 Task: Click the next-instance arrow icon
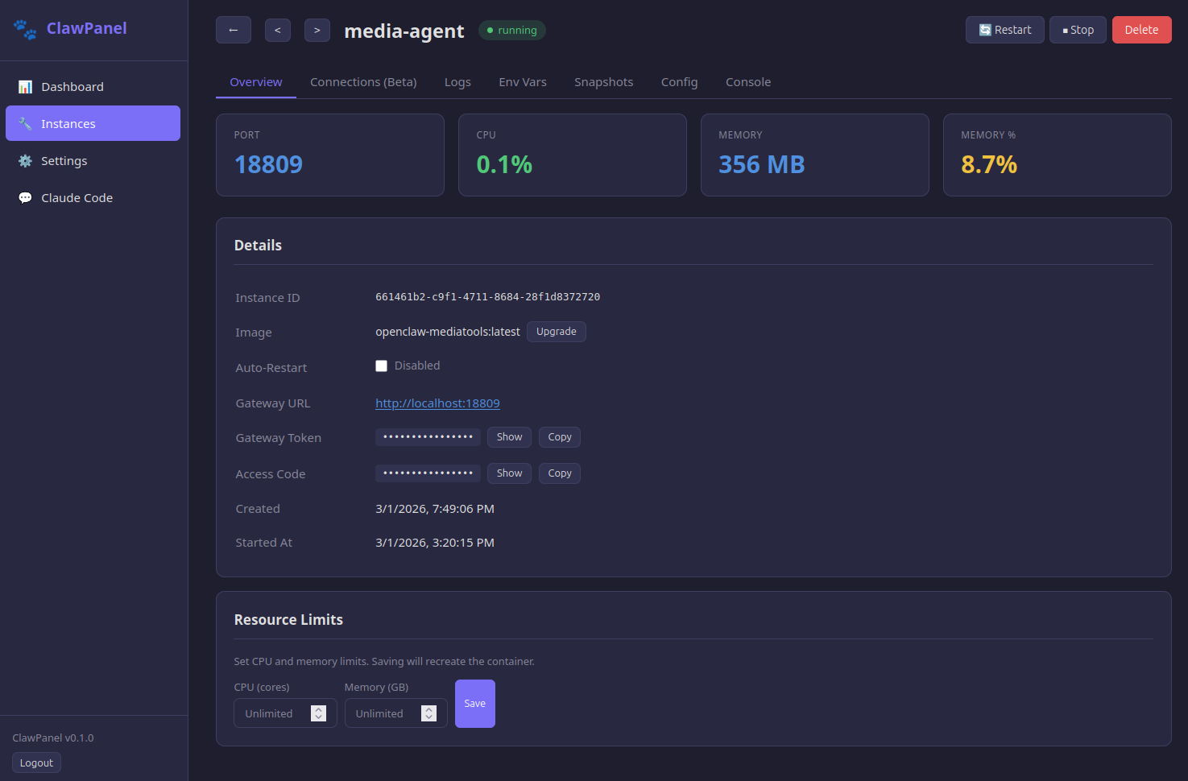(317, 29)
